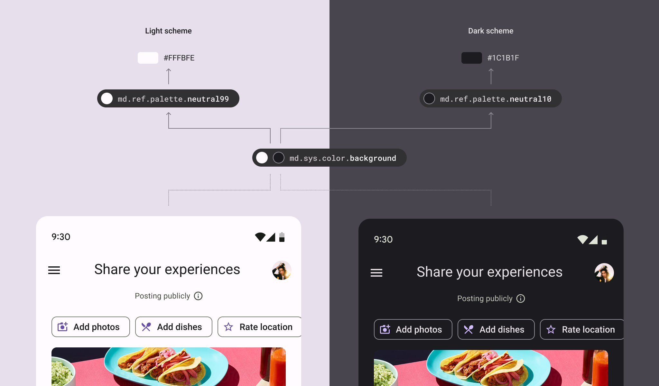Choose the Rate location chip in dark mockup
Viewport: 659px width, 386px height.
[x=582, y=329]
